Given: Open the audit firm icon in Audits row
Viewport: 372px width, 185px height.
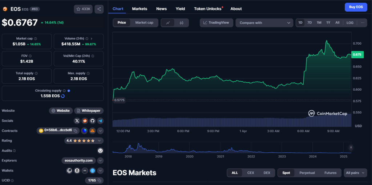Looking at the screenshot, I should 100,151.
